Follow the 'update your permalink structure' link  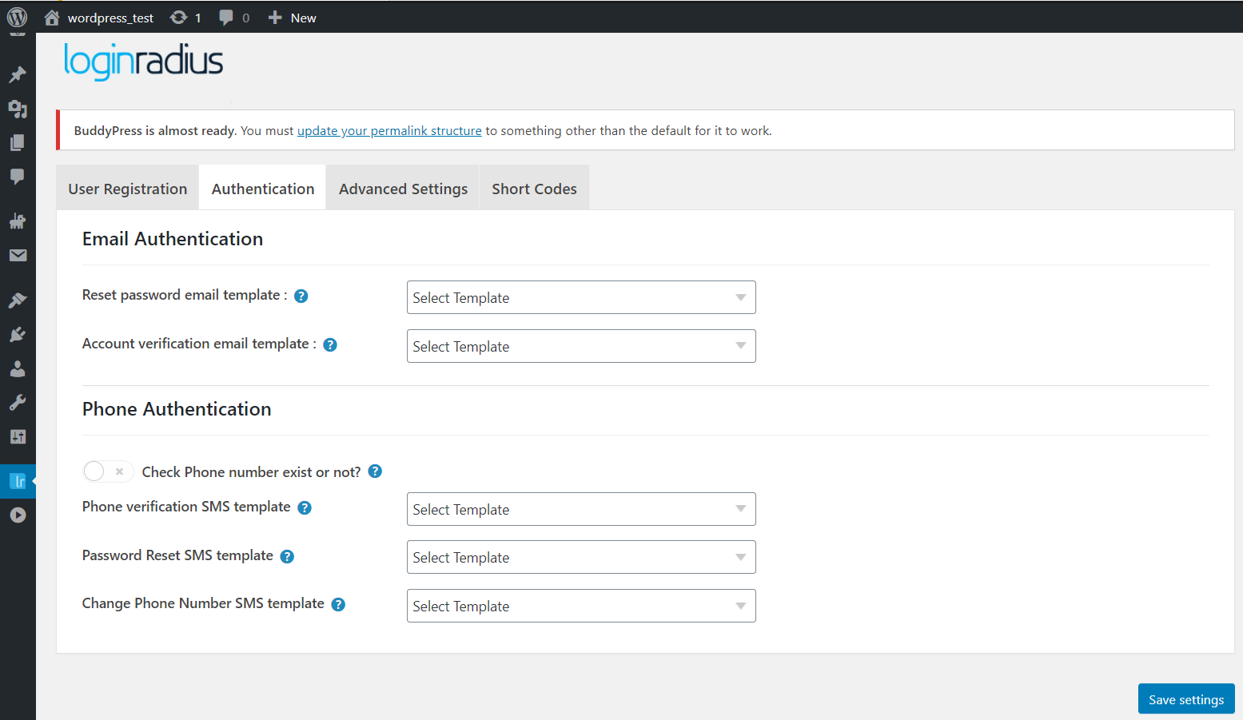[389, 130]
